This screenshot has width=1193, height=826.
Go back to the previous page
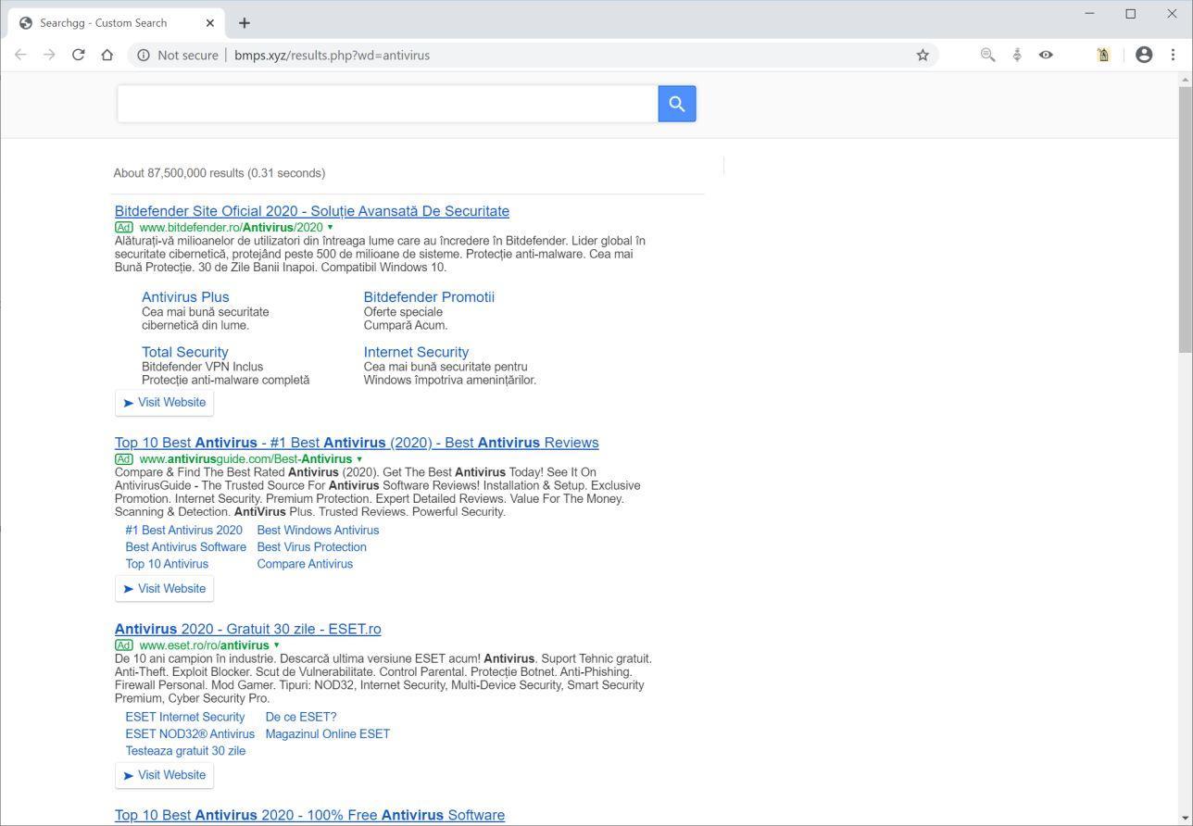click(x=20, y=55)
